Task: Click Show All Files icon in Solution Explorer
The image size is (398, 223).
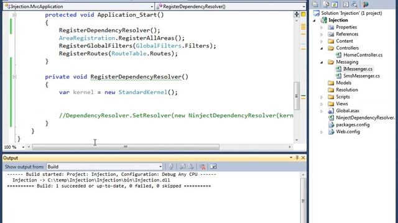Action: pyautogui.click(x=326, y=4)
